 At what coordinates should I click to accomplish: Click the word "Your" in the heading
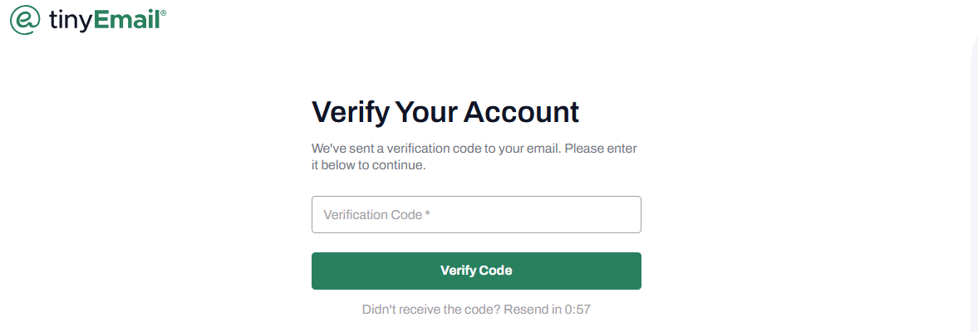[x=426, y=113]
